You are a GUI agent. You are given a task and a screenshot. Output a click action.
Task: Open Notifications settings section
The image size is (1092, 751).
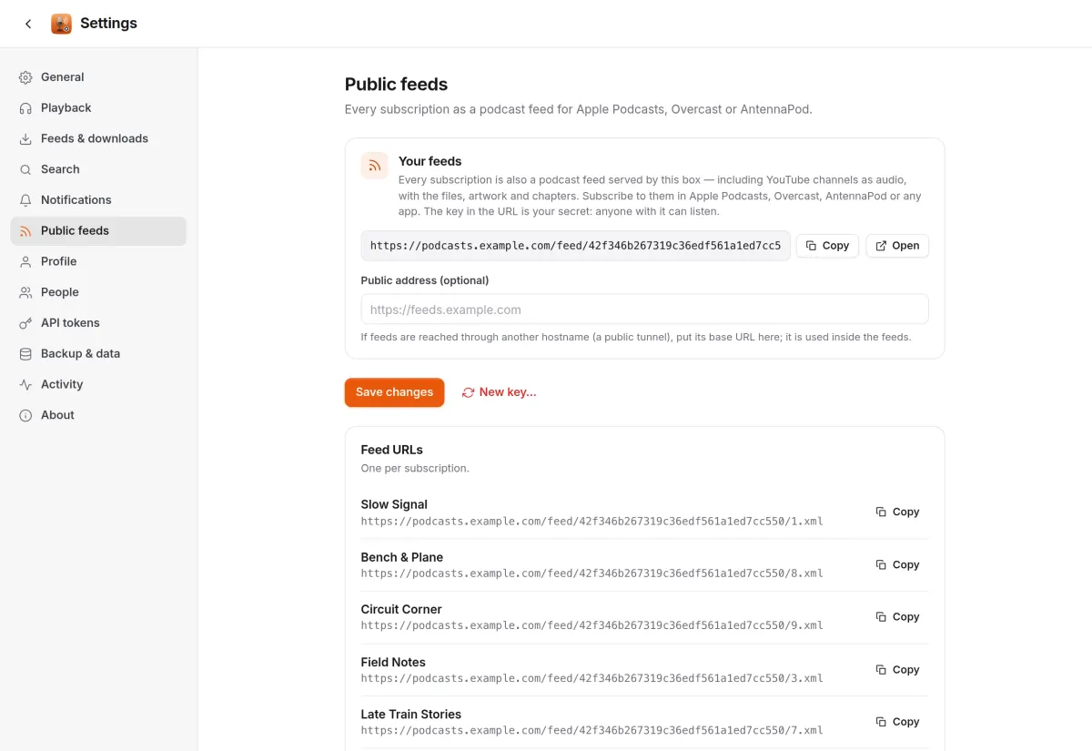(98, 200)
